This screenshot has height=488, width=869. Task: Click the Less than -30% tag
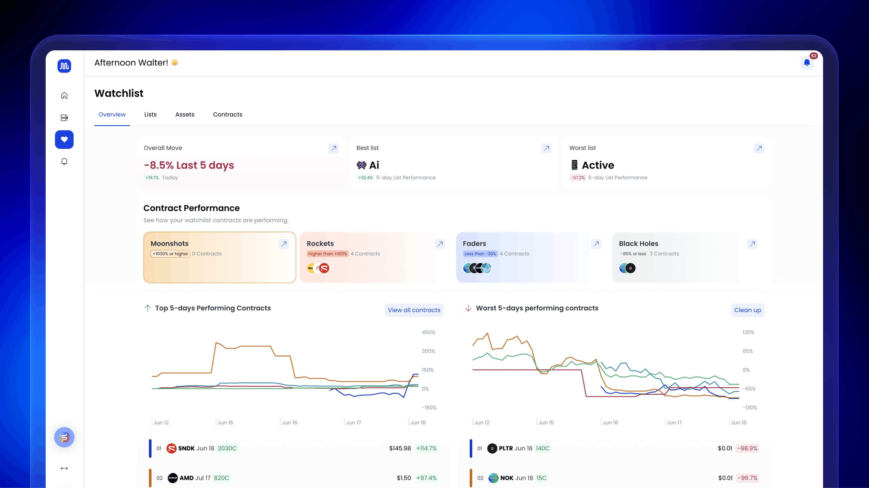point(480,254)
